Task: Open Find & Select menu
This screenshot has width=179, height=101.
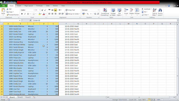Action: (160, 12)
